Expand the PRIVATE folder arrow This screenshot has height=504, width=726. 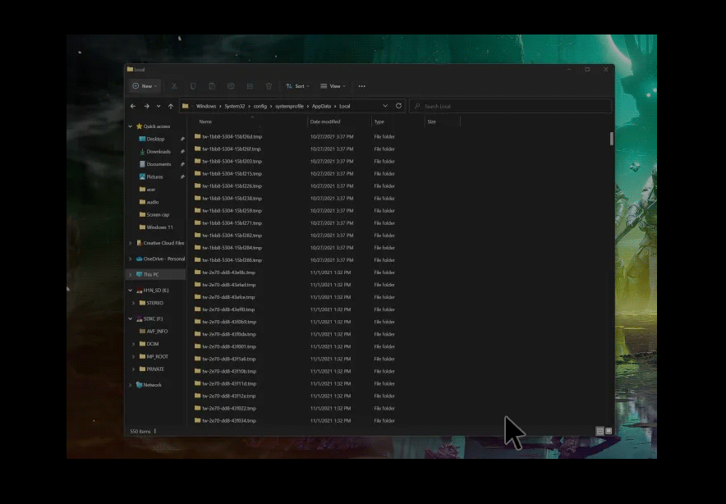133,369
